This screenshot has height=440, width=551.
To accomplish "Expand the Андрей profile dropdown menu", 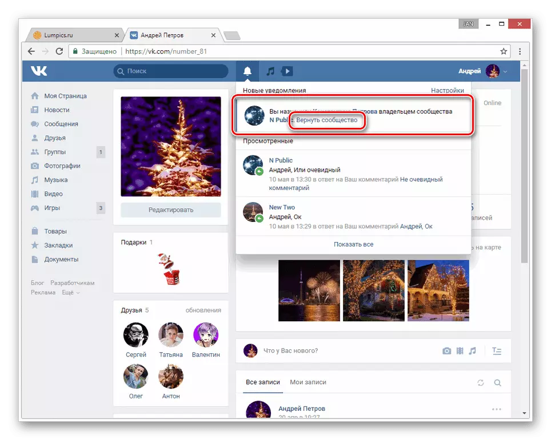I will tap(482, 71).
